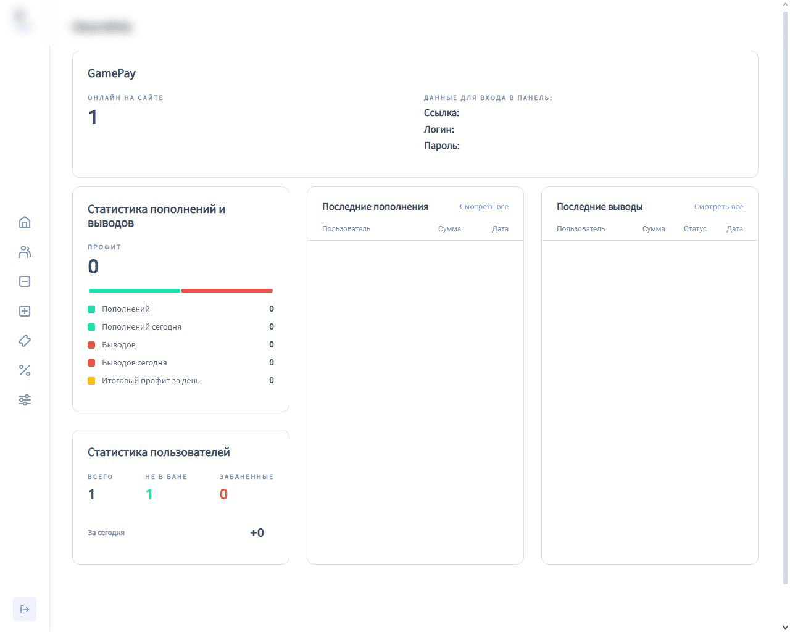Open the users icon in sidebar

pyautogui.click(x=25, y=252)
